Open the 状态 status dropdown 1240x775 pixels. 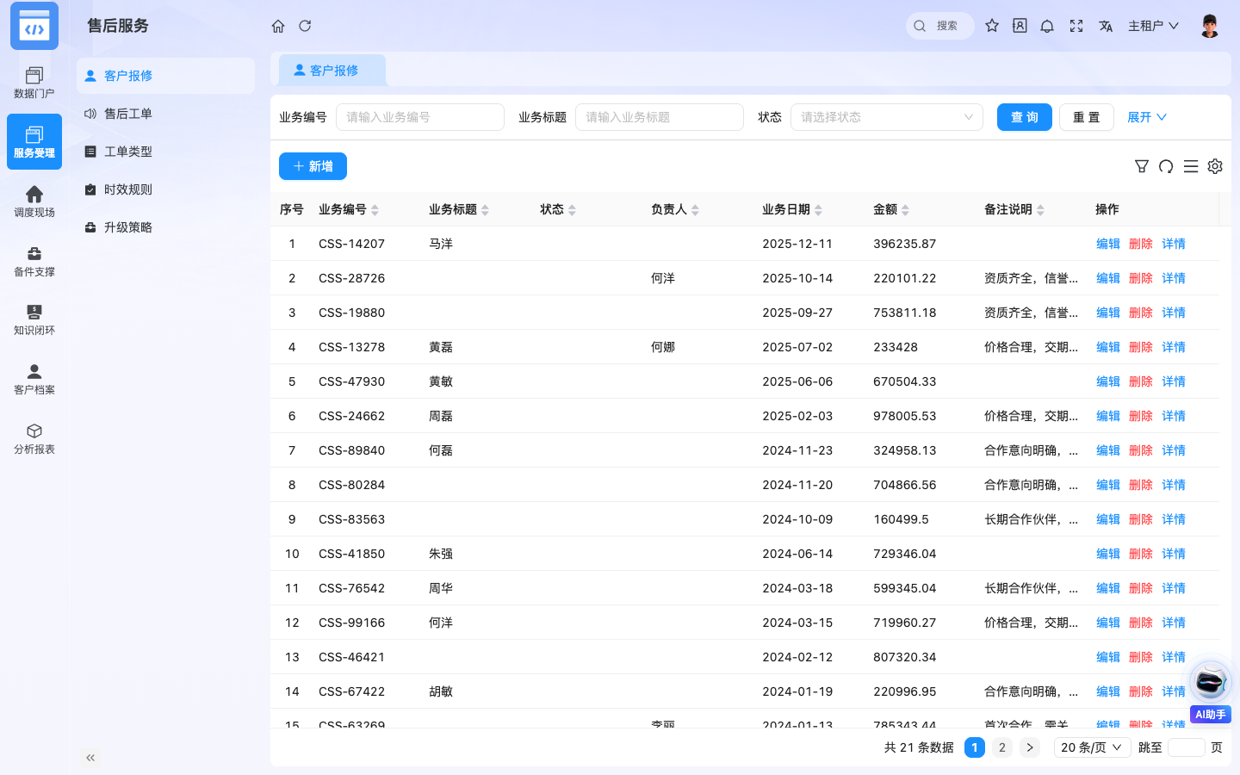(887, 117)
